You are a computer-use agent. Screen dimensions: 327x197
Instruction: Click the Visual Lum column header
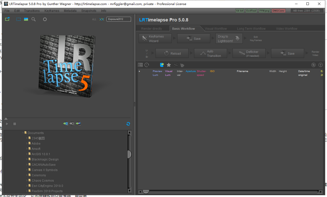tap(169, 73)
